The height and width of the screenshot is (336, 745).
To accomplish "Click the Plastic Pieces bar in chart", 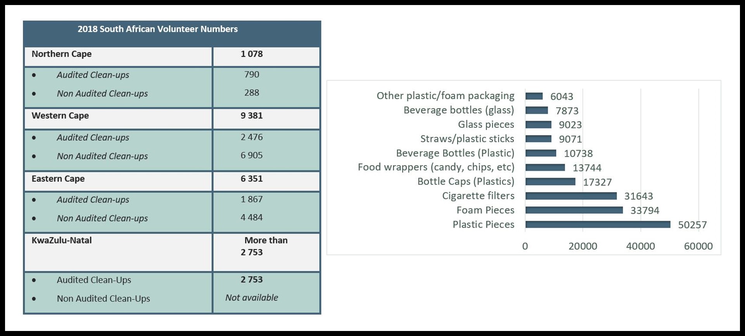I will (x=598, y=225).
